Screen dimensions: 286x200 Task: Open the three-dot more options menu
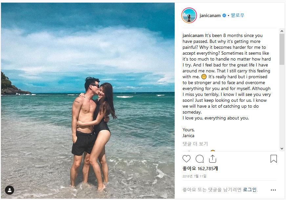pyautogui.click(x=273, y=190)
